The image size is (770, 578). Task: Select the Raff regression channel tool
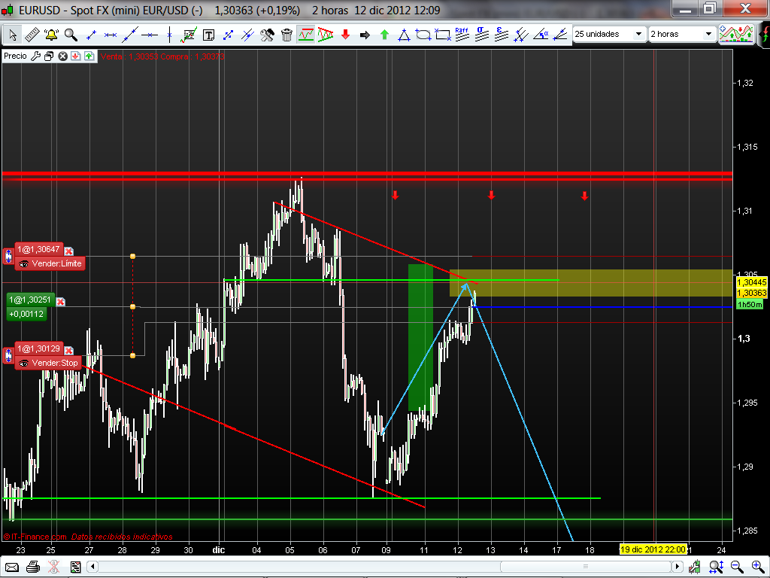tap(462, 34)
